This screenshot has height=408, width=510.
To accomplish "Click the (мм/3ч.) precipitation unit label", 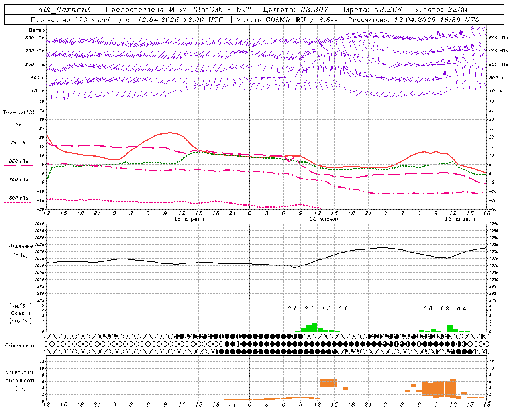I will pos(21,306).
